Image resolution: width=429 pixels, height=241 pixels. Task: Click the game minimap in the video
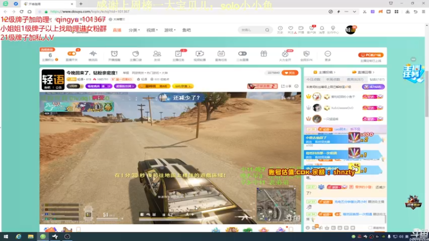[276, 205]
